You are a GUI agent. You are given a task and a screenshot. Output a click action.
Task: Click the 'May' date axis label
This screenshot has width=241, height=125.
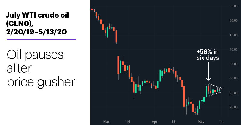[x=201, y=122]
